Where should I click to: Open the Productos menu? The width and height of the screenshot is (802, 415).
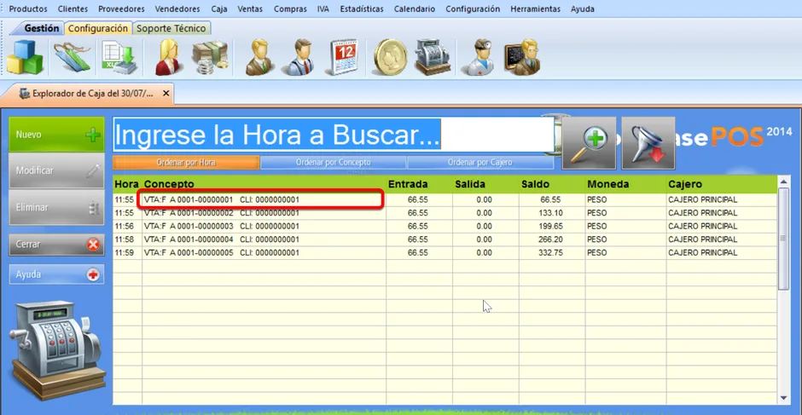pos(28,9)
